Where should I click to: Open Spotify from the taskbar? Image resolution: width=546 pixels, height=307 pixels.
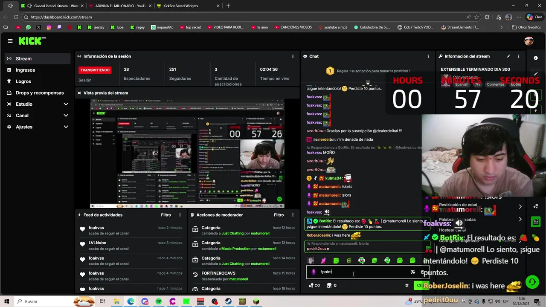coord(159,301)
